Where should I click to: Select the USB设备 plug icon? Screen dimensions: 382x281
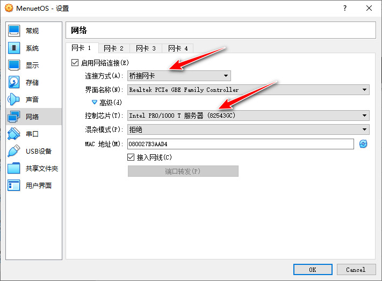point(14,151)
